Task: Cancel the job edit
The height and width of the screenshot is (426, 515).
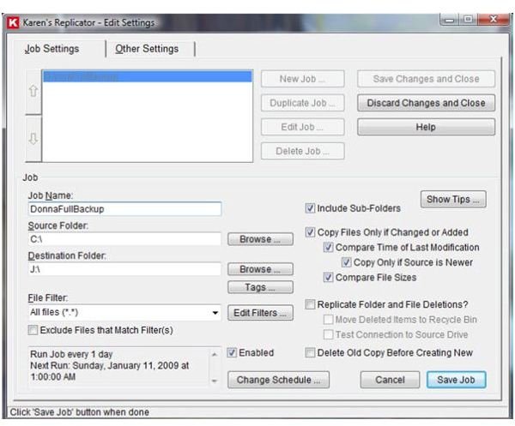Action: [x=390, y=380]
